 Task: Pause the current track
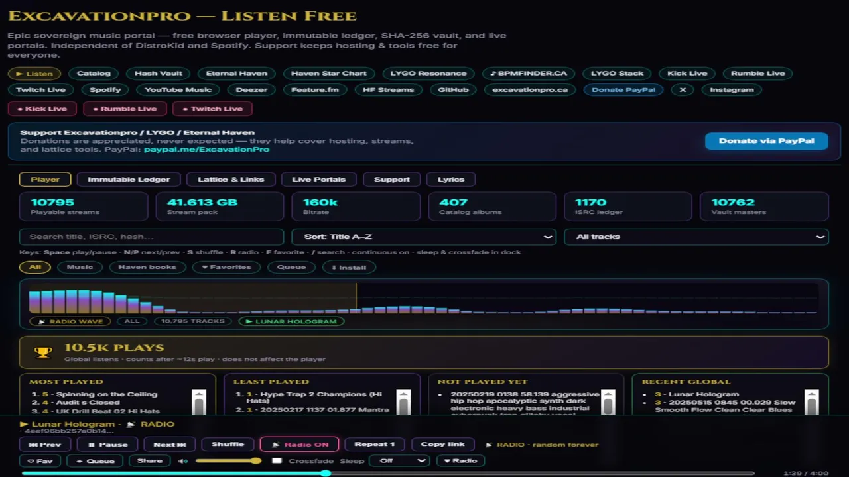pyautogui.click(x=107, y=445)
